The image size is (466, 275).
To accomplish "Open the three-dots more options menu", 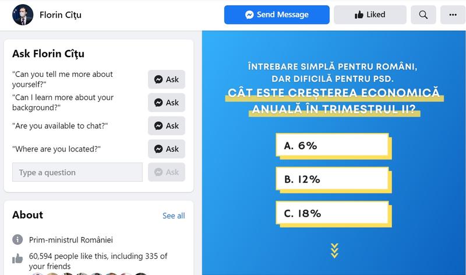I will pyautogui.click(x=453, y=15).
